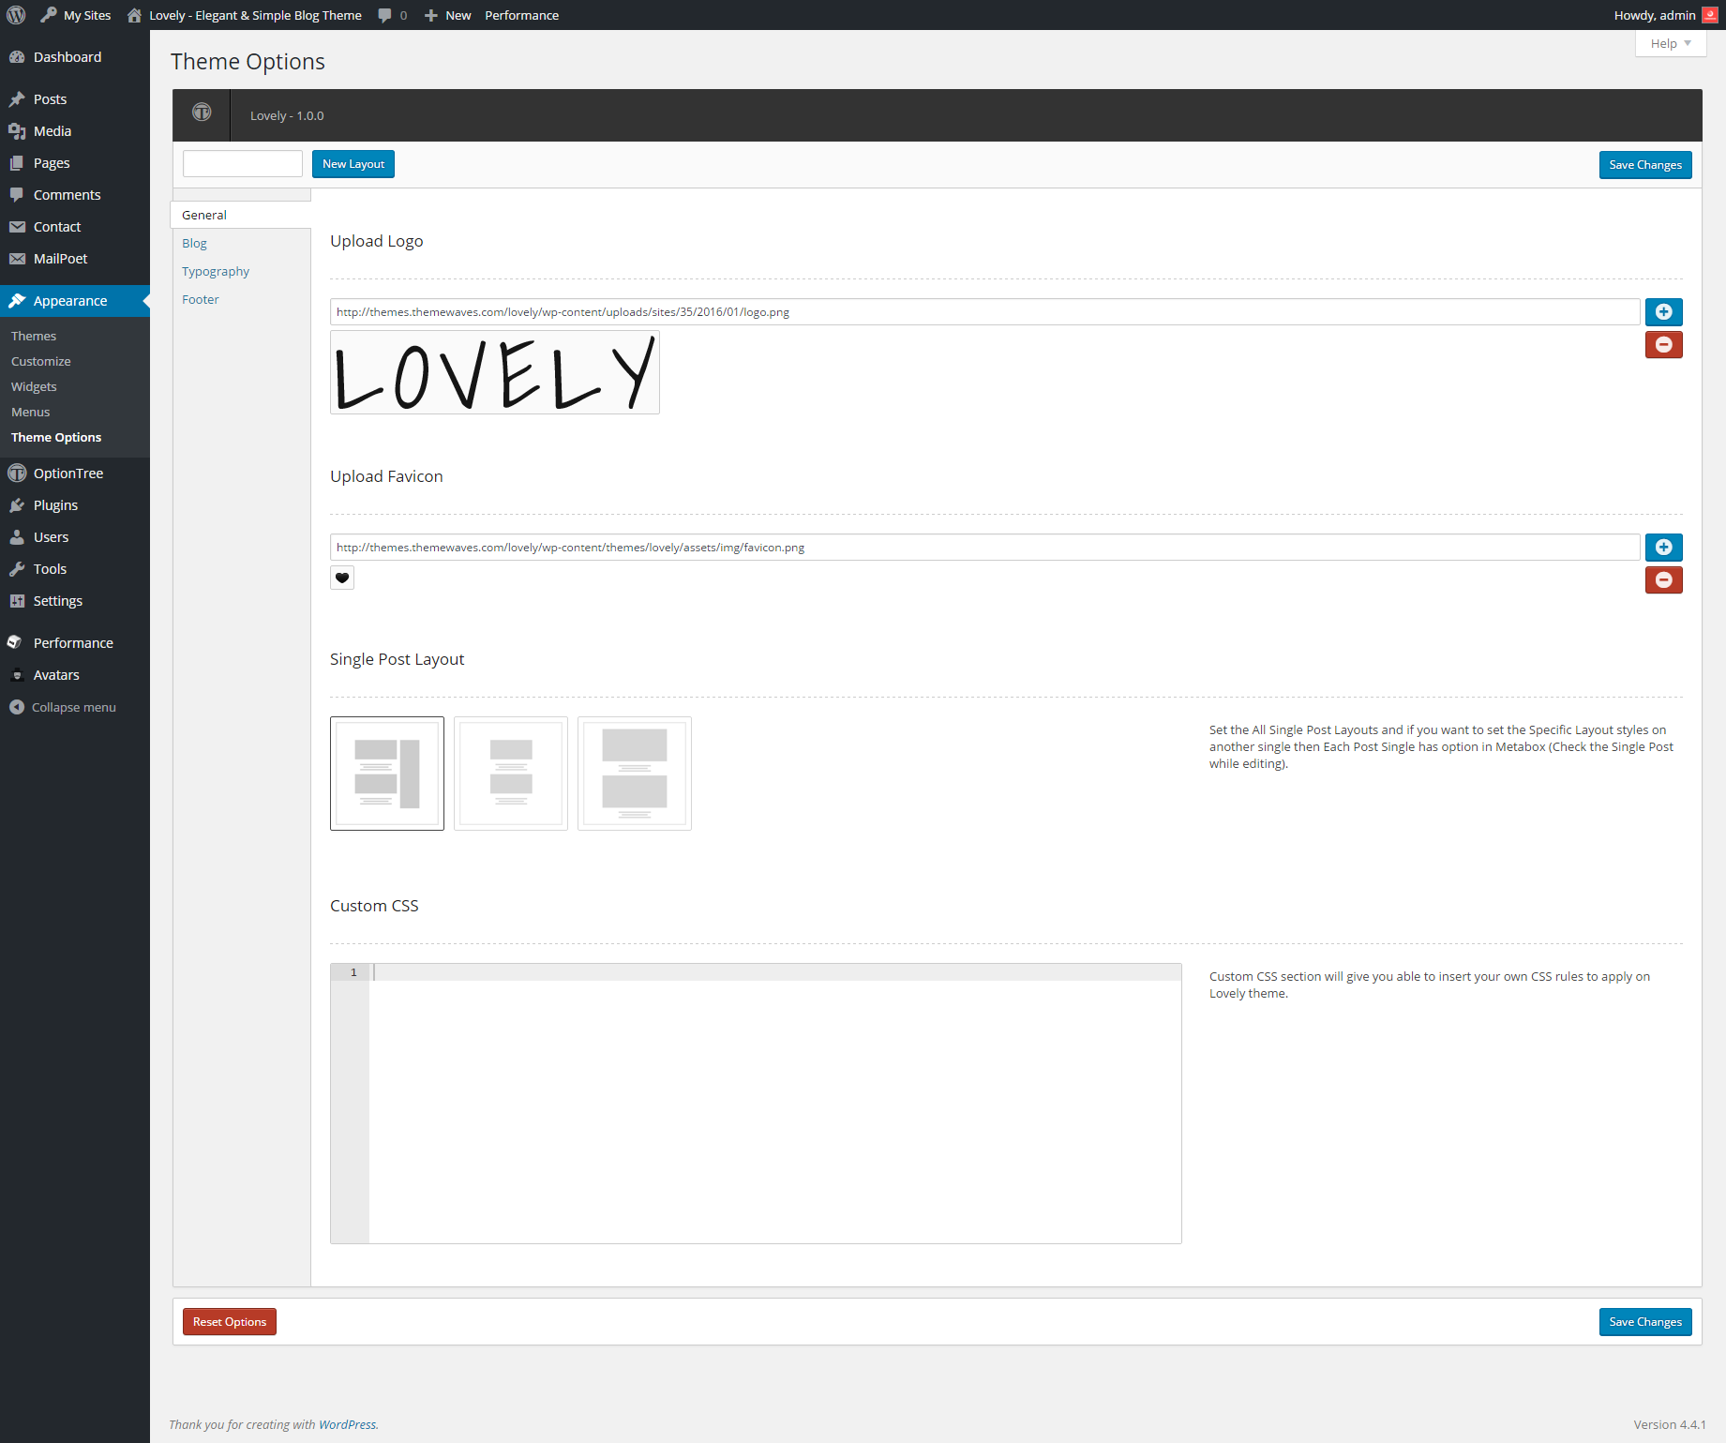Select the right sidebar post layout
Screen dimensions: 1726x1443
[387, 774]
